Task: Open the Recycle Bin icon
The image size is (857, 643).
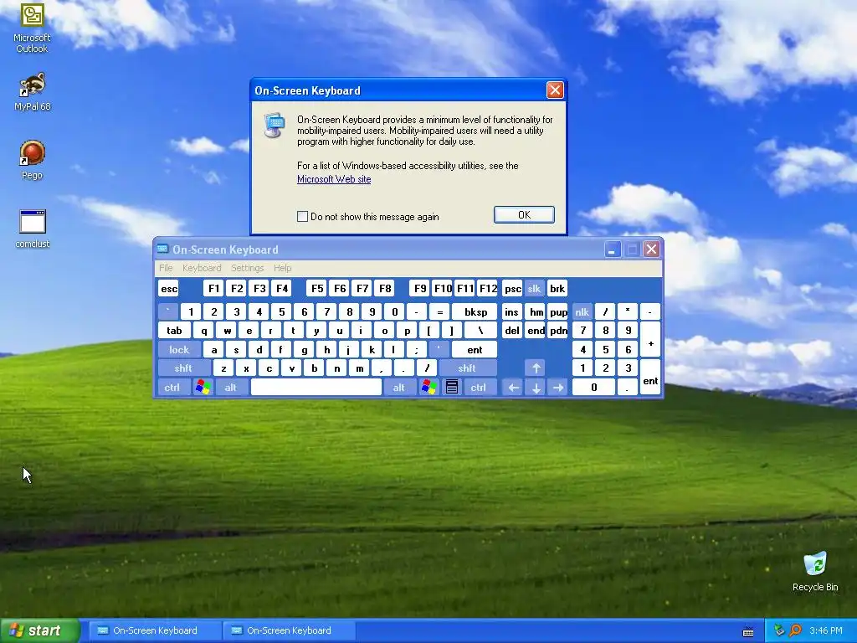Action: point(815,571)
